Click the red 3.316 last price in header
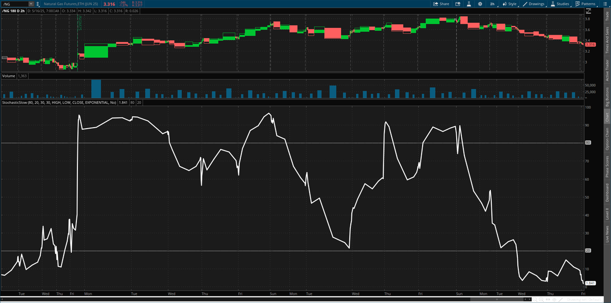Image resolution: width=611 pixels, height=303 pixels. [x=109, y=4]
